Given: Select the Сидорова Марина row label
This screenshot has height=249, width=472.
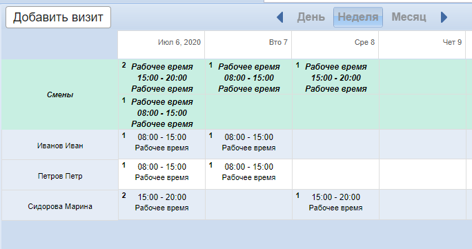Looking at the screenshot, I should pyautogui.click(x=60, y=205).
